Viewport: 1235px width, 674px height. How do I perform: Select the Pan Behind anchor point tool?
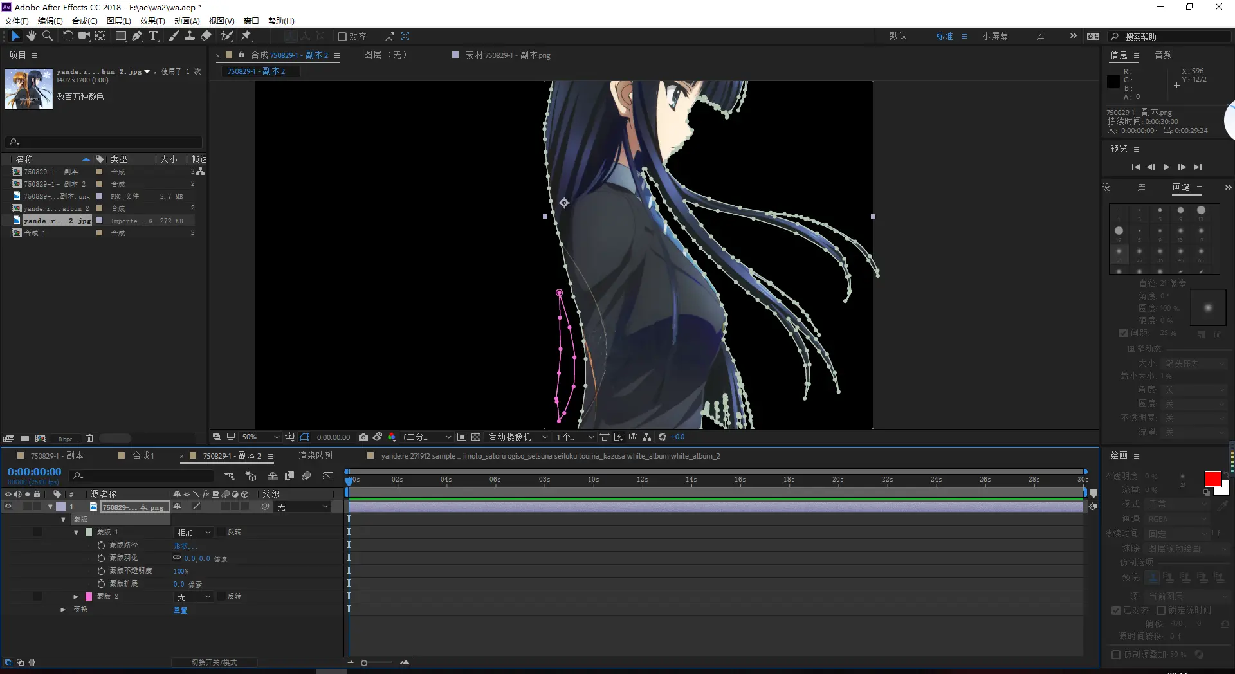point(101,36)
